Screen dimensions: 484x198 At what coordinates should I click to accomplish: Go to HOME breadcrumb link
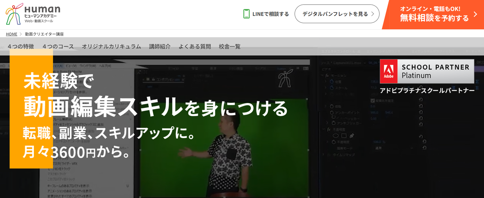pos(11,34)
